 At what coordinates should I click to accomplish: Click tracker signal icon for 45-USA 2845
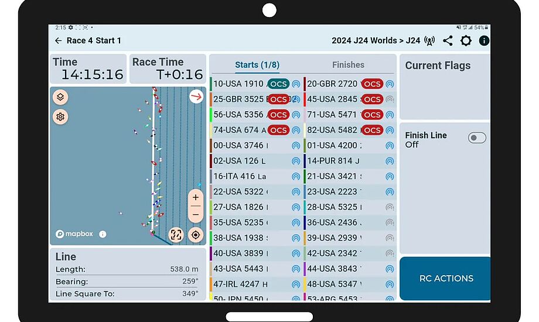(390, 100)
